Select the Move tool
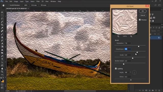Screen dimensions: 163x92 click(2, 12)
